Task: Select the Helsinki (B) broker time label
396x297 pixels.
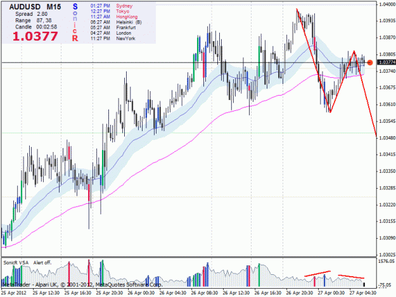Action: tap(129, 22)
